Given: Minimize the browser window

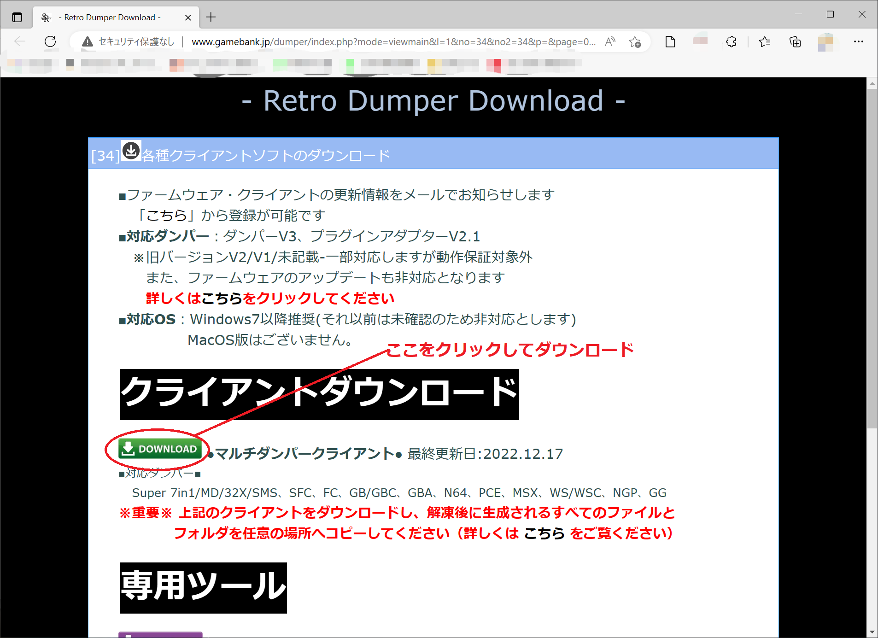Looking at the screenshot, I should pos(799,14).
